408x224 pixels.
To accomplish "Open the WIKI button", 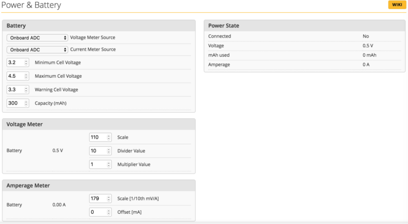I will click(397, 5).
